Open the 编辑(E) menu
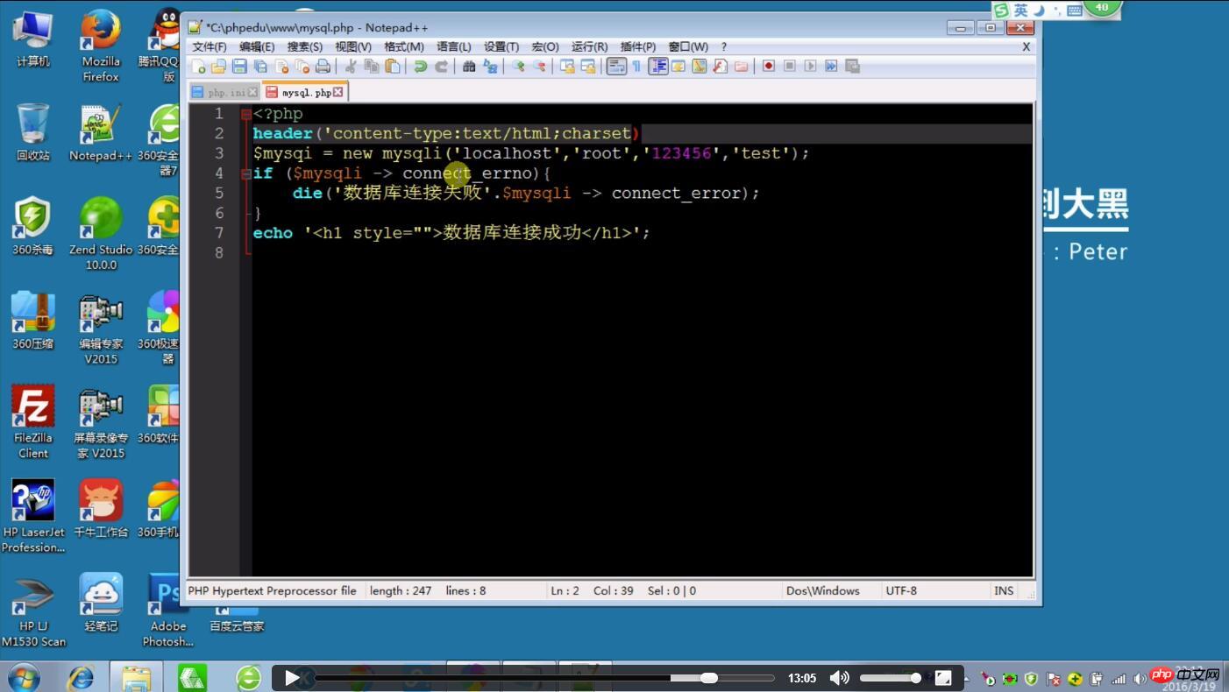 (x=257, y=46)
